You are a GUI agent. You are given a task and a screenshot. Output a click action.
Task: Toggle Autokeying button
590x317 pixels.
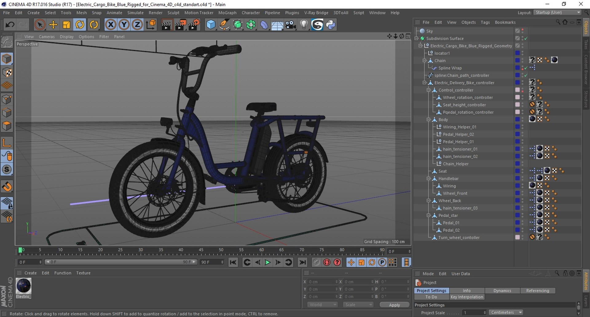coord(327,262)
